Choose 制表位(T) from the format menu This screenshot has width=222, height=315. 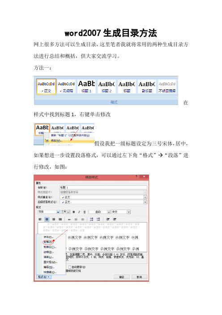click(50, 247)
